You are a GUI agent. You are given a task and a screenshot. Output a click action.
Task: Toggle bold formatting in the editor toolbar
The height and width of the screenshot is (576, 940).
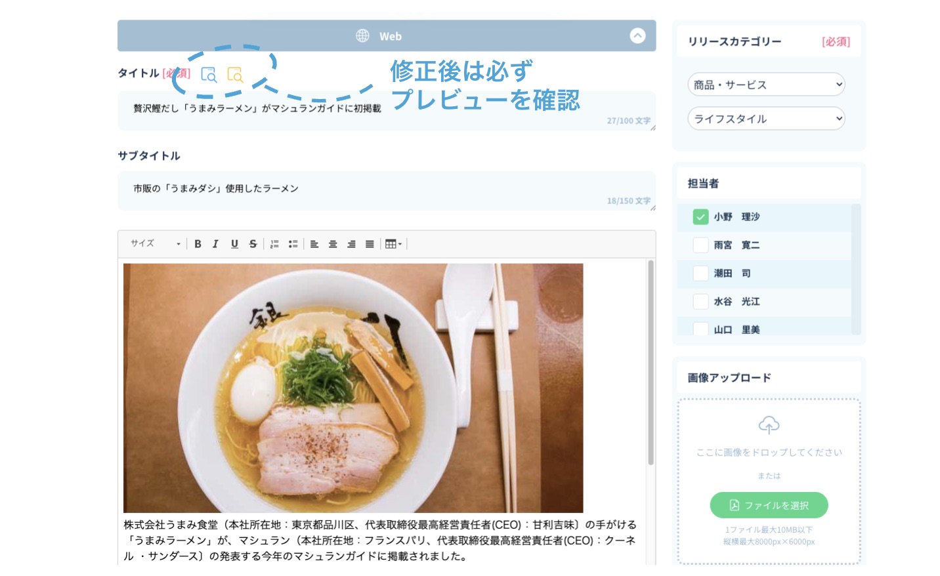198,244
